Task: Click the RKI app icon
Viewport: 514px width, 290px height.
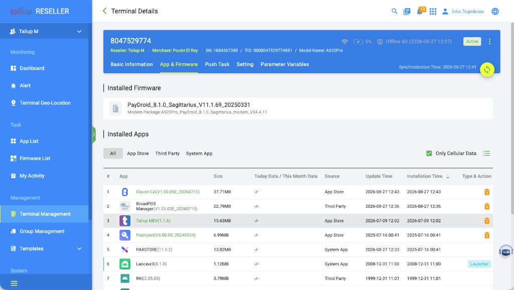Action: coord(124,278)
